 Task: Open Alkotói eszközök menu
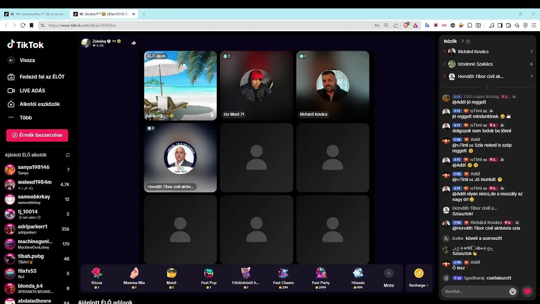[34, 104]
